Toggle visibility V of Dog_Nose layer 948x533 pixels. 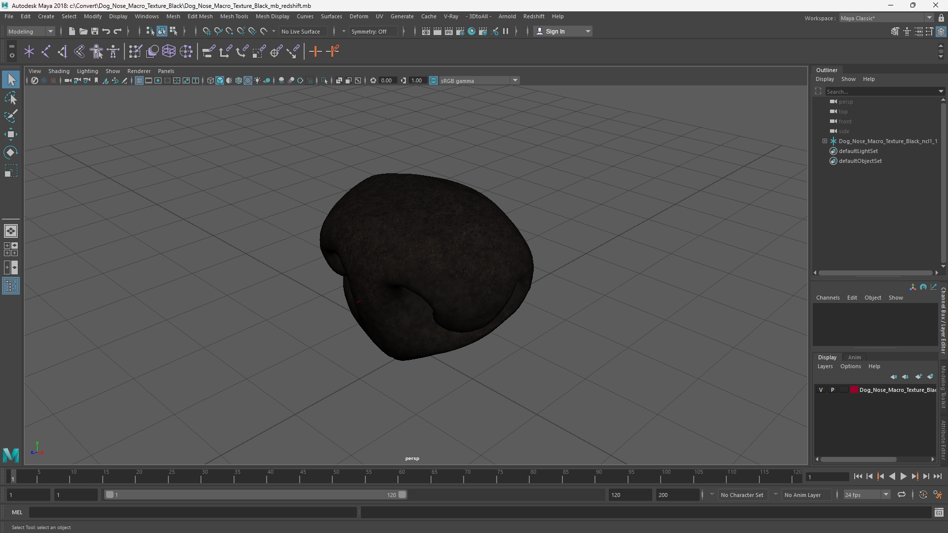click(821, 390)
